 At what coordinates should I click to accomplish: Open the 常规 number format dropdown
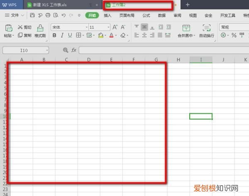coord(234,27)
